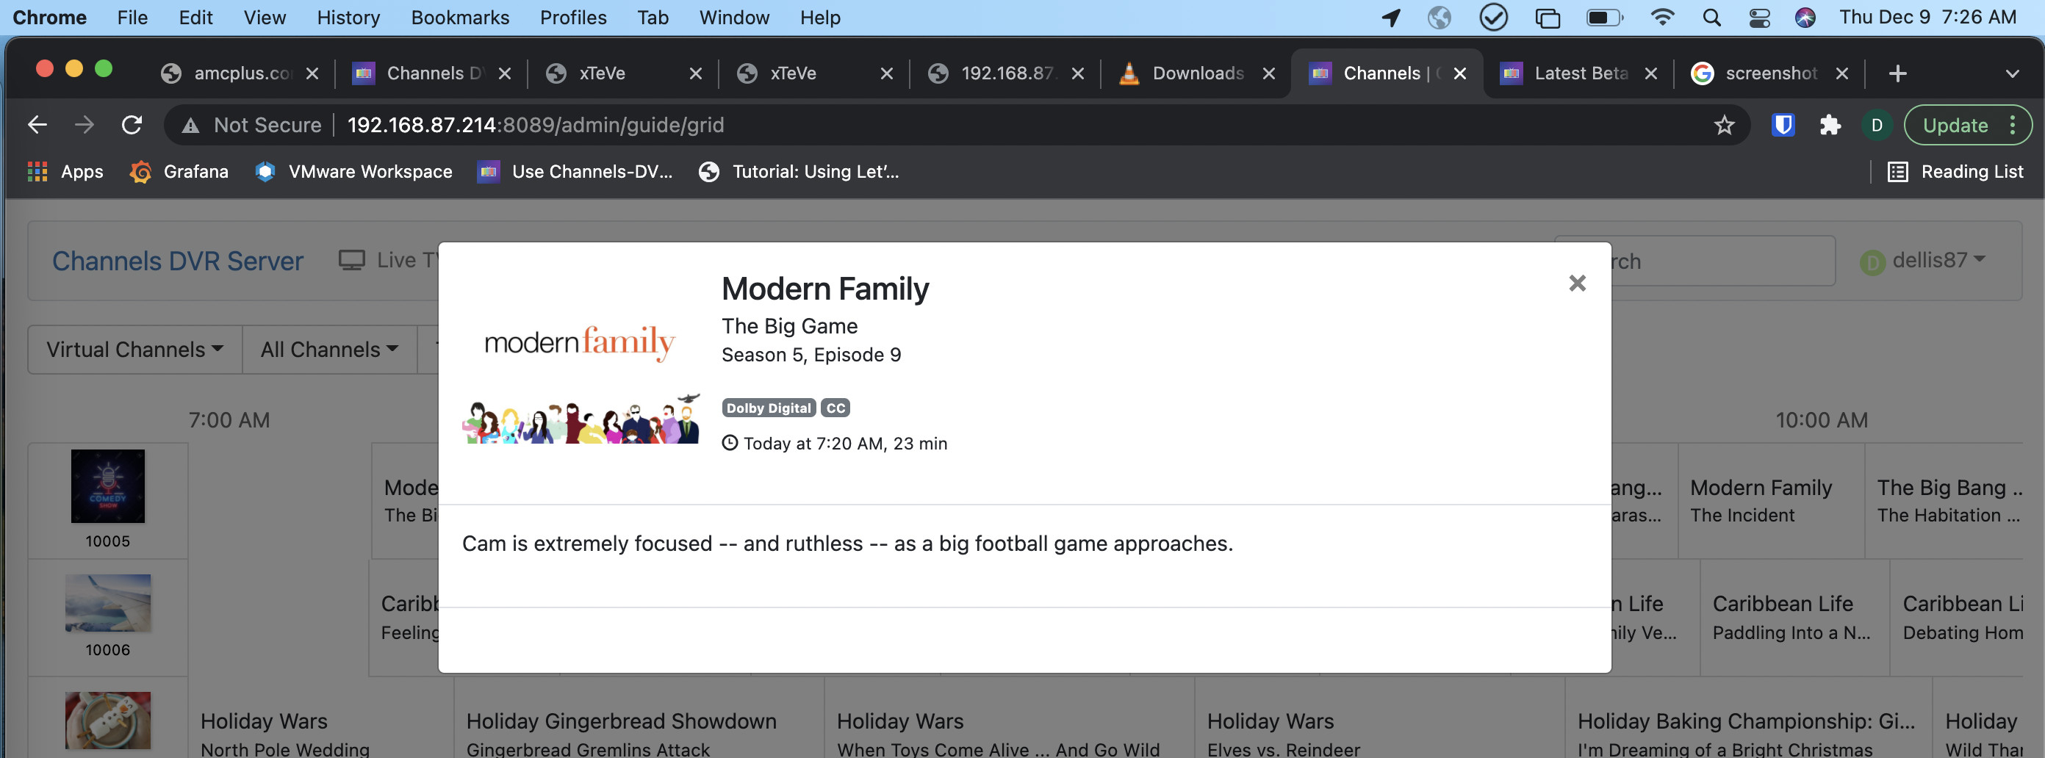Click the Chrome Update button
2045x758 pixels.
1955,125
